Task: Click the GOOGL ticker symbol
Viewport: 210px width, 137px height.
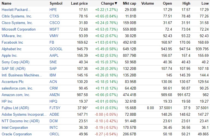Action: coord(56,49)
